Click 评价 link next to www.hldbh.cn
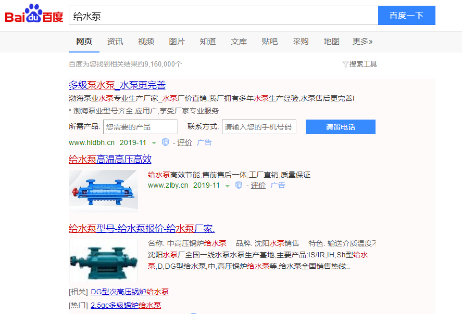The height and width of the screenshot is (314, 462). pos(184,142)
